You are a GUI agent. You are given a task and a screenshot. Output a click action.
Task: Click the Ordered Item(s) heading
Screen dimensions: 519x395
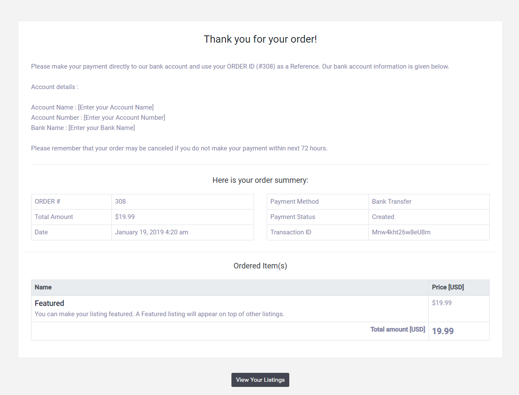pos(260,266)
